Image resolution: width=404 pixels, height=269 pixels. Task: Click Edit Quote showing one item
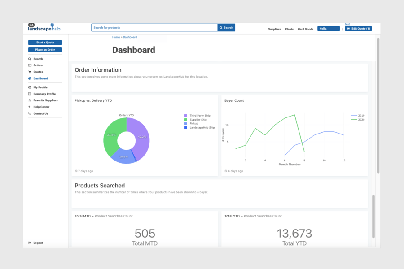pos(358,28)
